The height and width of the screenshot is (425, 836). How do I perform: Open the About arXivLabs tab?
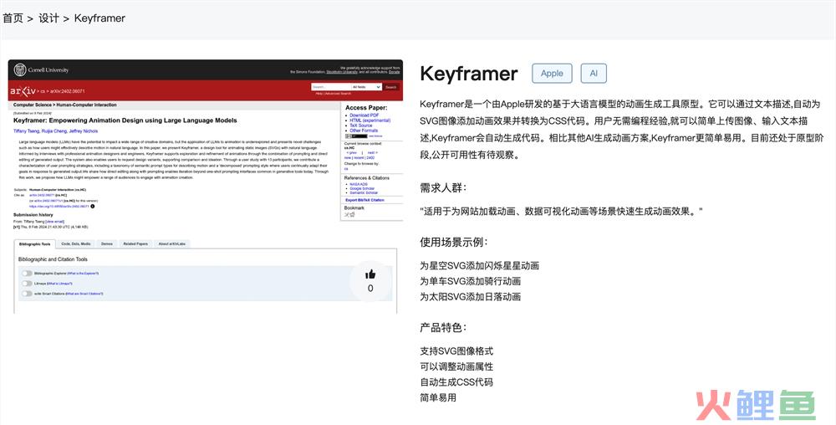[171, 243]
